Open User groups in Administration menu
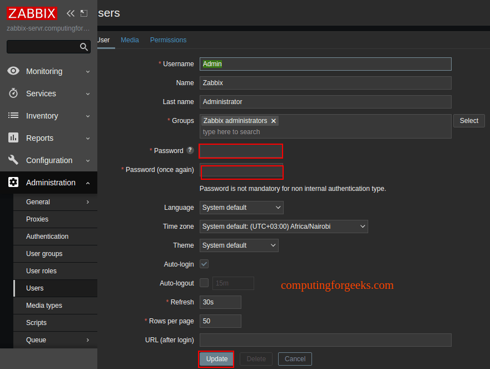The height and width of the screenshot is (369, 490). tap(55, 254)
